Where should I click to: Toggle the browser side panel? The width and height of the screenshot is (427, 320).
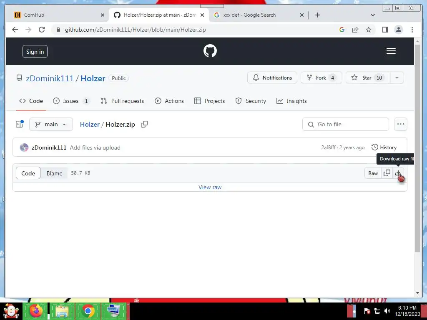[385, 30]
